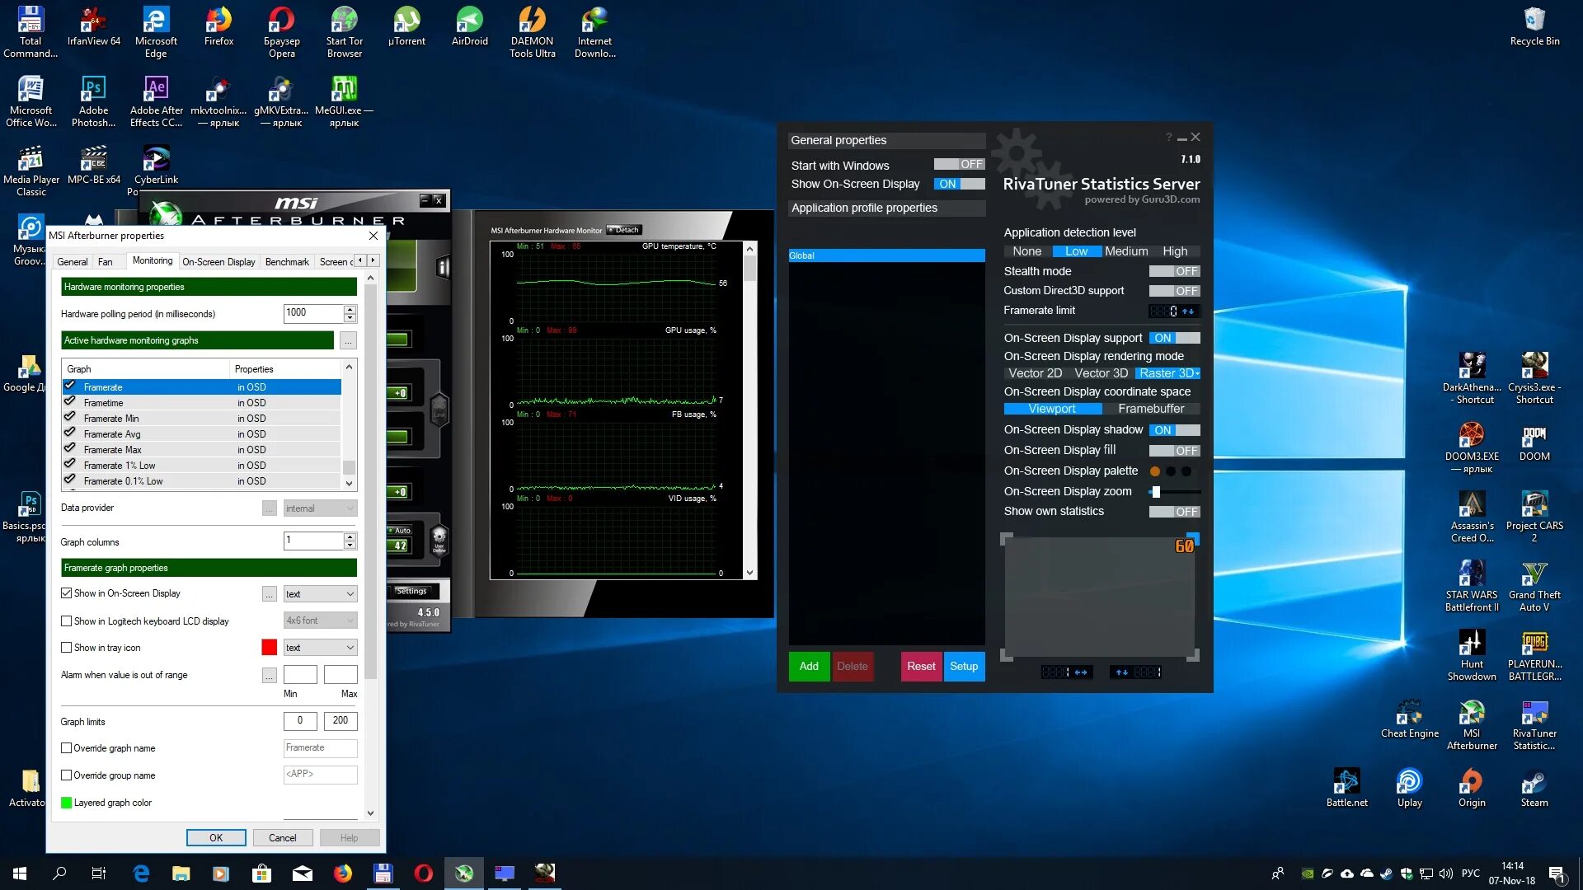Toggle Show in On-Screen Display checkbox
The image size is (1583, 890).
pos(66,593)
